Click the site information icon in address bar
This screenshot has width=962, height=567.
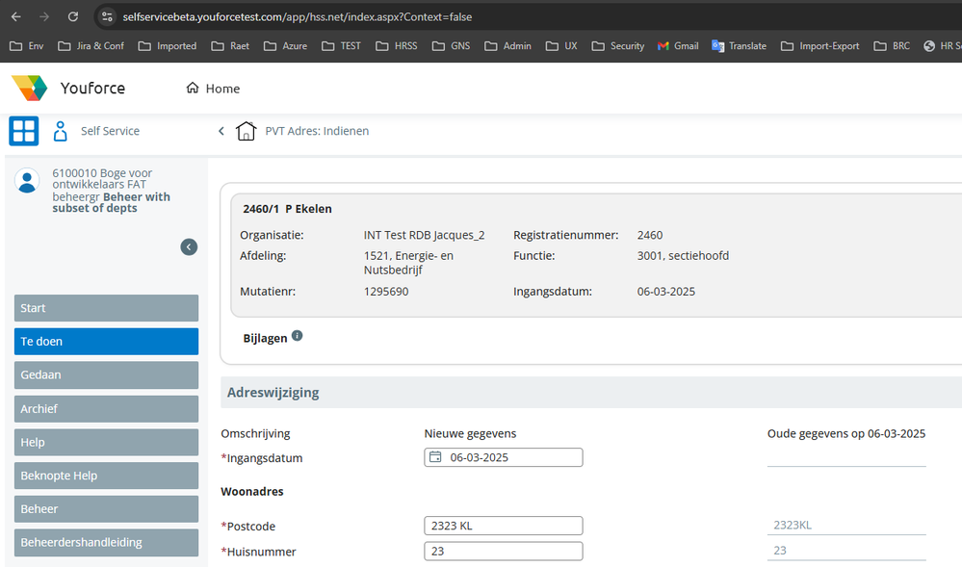point(107,16)
